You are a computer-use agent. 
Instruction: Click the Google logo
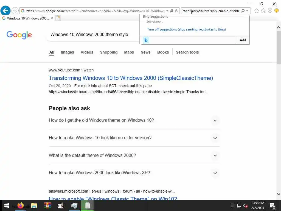tap(19, 35)
